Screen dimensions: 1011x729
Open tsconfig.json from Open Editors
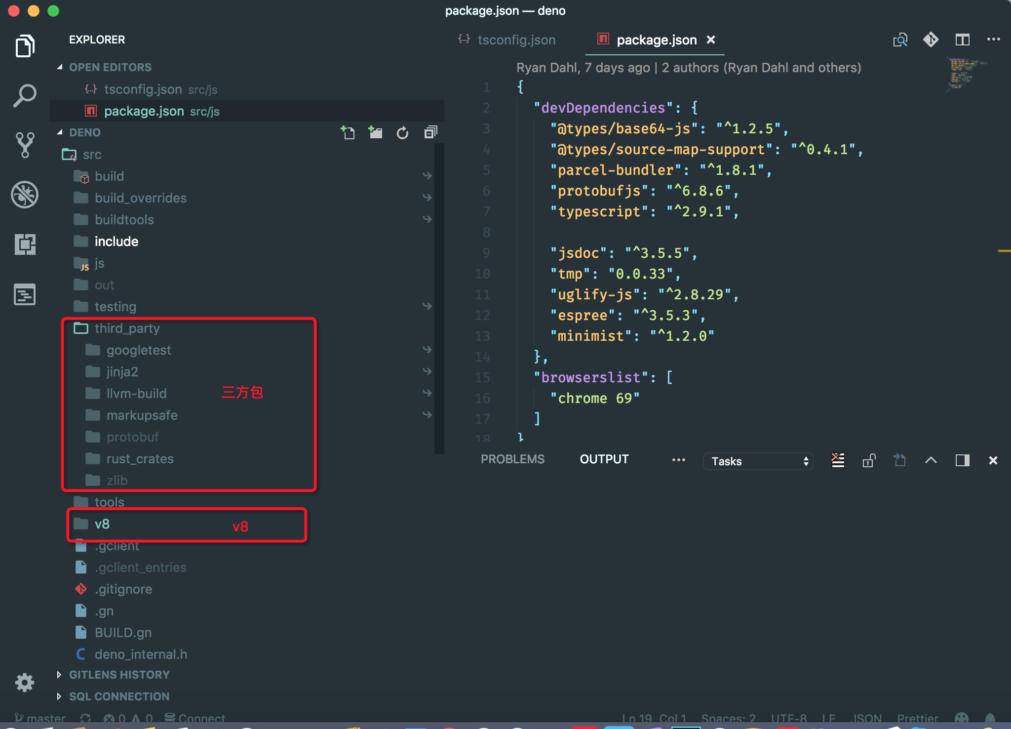[247, 89]
